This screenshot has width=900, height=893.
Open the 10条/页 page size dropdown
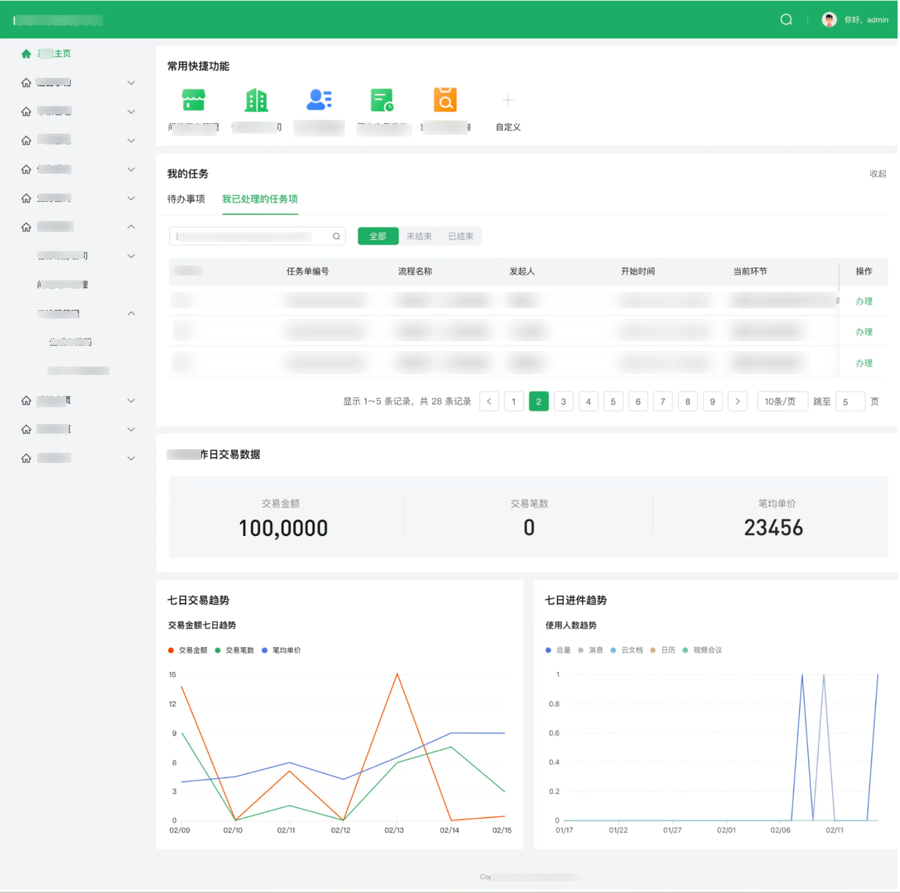click(783, 401)
